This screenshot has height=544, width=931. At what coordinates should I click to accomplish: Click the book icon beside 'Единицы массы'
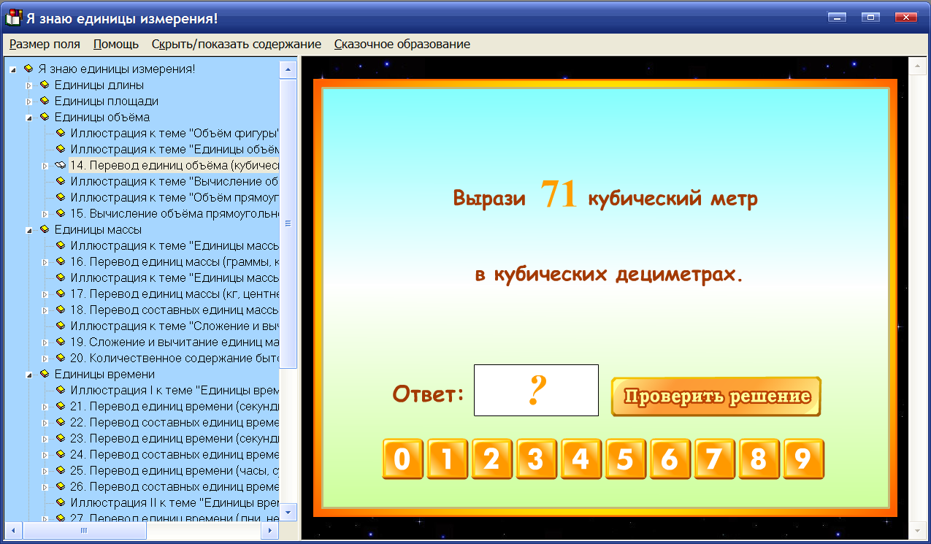pos(44,229)
